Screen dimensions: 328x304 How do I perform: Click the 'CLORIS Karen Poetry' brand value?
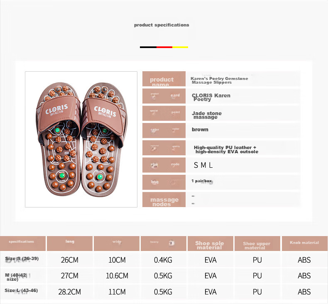point(211,97)
